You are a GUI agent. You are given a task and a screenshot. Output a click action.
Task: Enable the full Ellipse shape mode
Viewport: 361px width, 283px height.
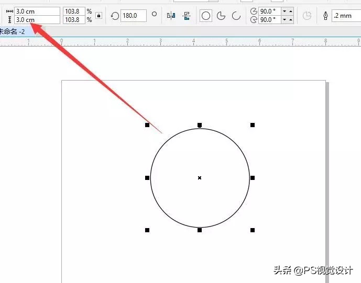tap(206, 16)
